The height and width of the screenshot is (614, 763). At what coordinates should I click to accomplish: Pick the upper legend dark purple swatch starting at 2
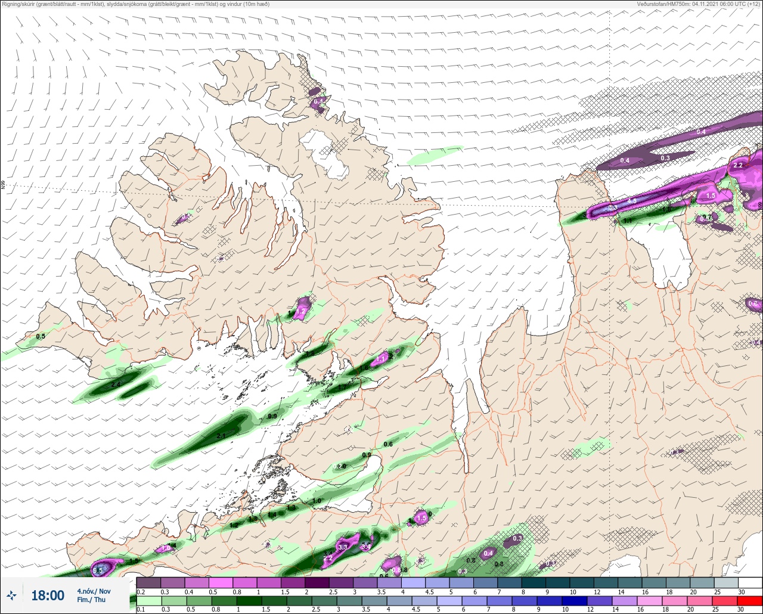[317, 582]
